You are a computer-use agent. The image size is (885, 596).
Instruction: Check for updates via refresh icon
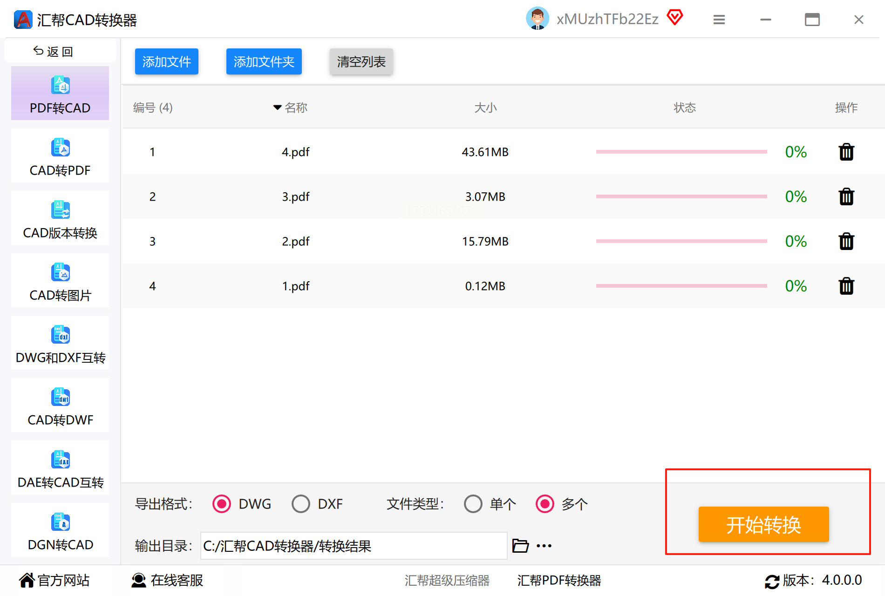point(772,581)
